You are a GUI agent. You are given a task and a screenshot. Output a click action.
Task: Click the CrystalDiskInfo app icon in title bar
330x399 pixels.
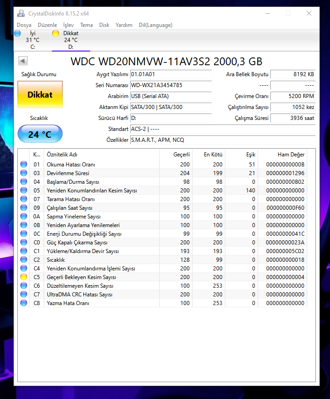click(x=21, y=13)
